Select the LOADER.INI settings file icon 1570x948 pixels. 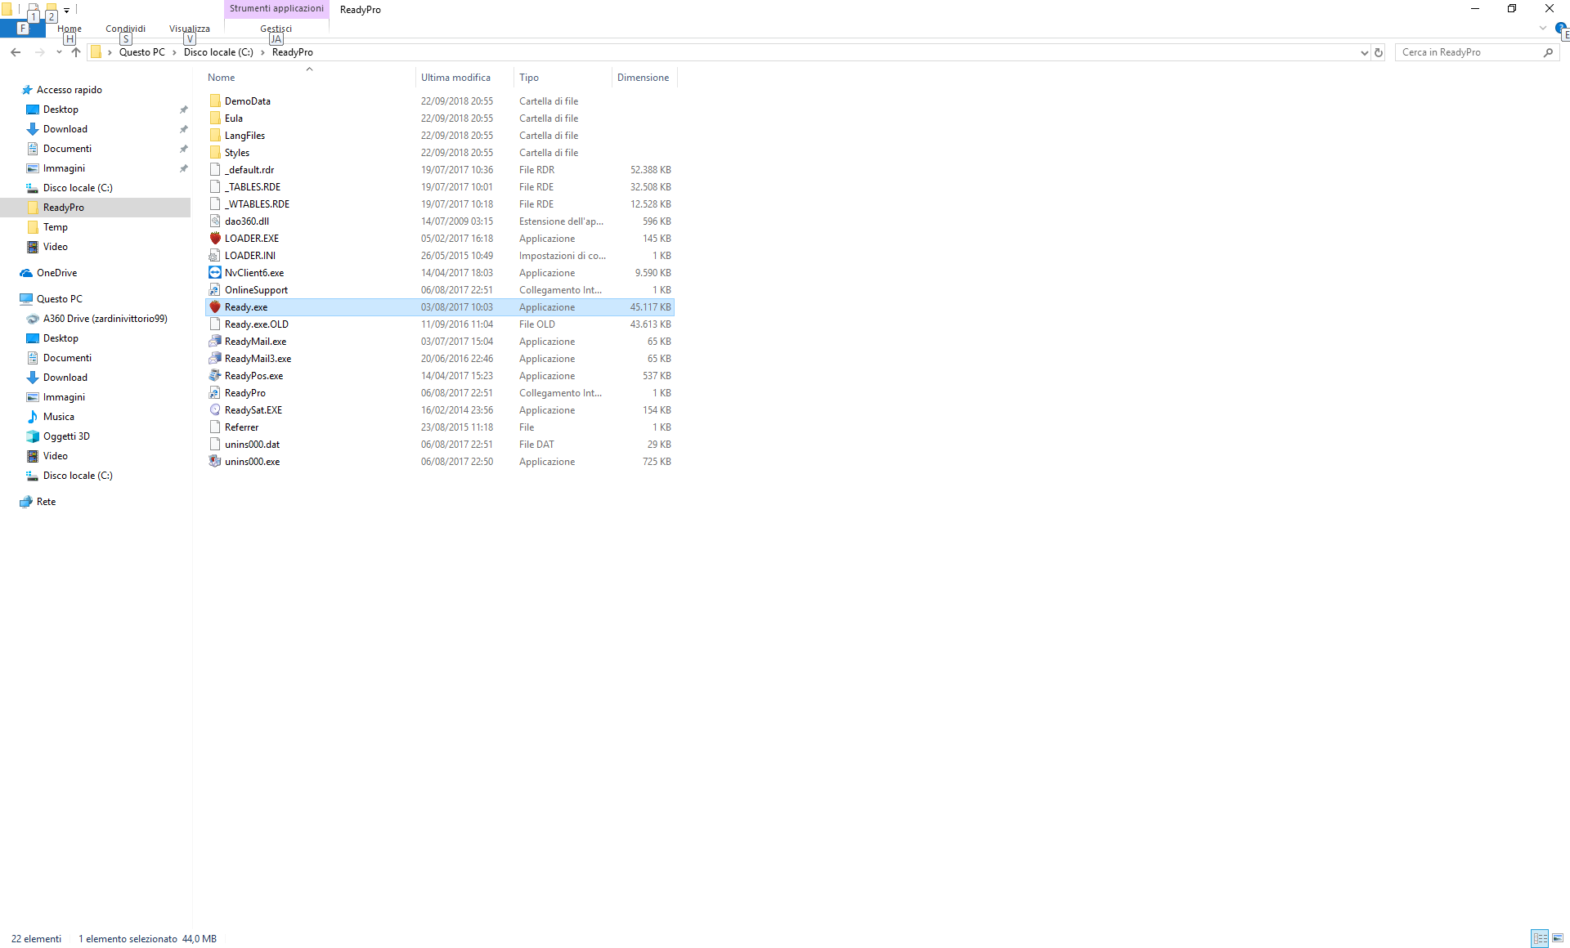(215, 256)
